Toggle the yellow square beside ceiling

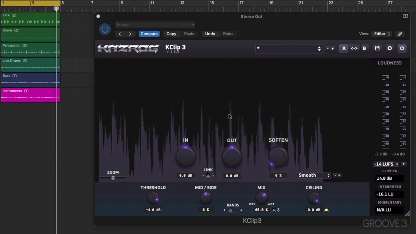tap(326, 210)
